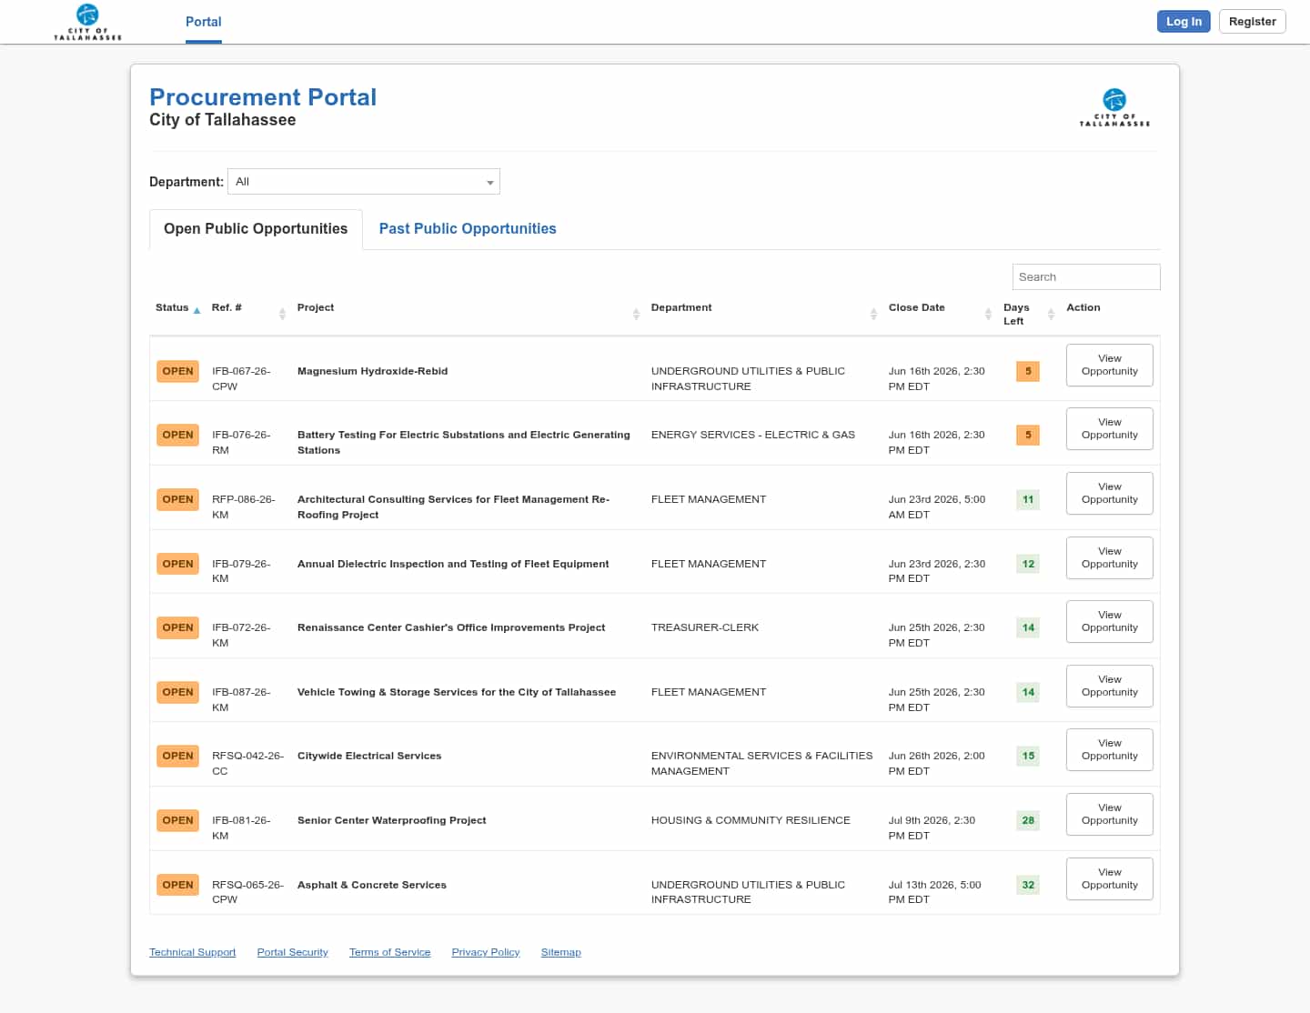
Task: Focus the Search input field
Action: [x=1086, y=277]
